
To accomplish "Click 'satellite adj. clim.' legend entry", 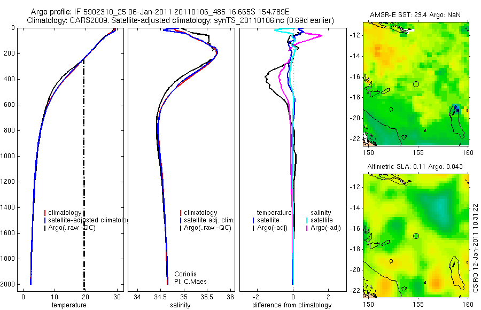I will pyautogui.click(x=209, y=220).
